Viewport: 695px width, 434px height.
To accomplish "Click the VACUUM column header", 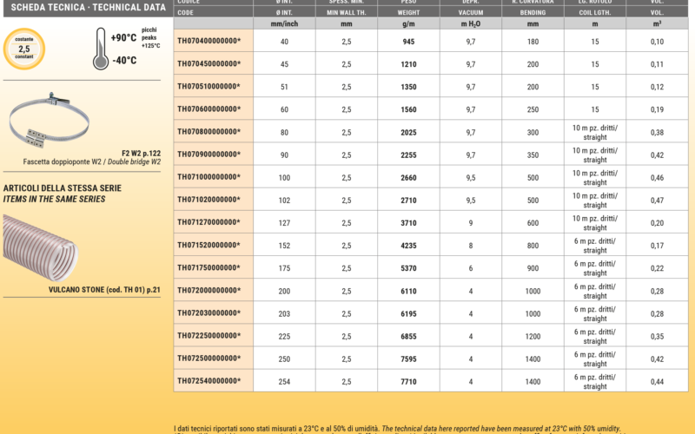I will pos(470,14).
